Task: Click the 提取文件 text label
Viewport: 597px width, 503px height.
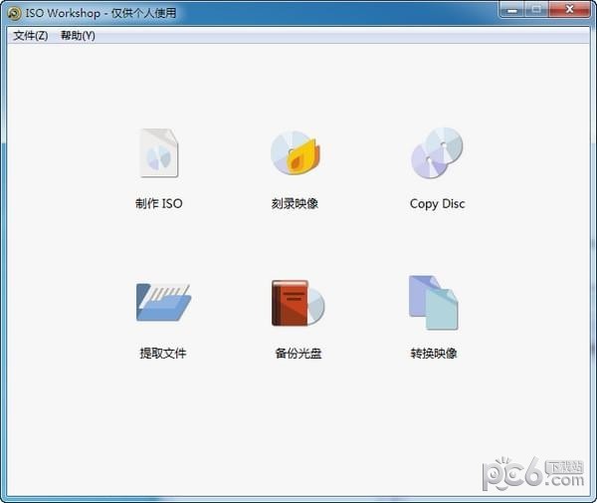Action: (x=163, y=354)
